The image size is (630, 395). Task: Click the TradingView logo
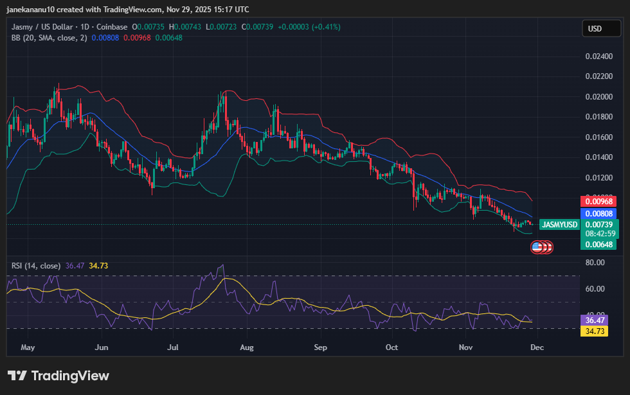58,375
